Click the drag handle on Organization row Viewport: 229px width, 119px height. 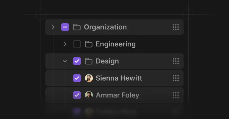pyautogui.click(x=176, y=27)
